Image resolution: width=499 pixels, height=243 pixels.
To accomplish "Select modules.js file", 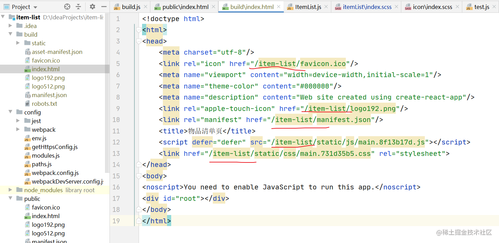I will pos(46,156).
